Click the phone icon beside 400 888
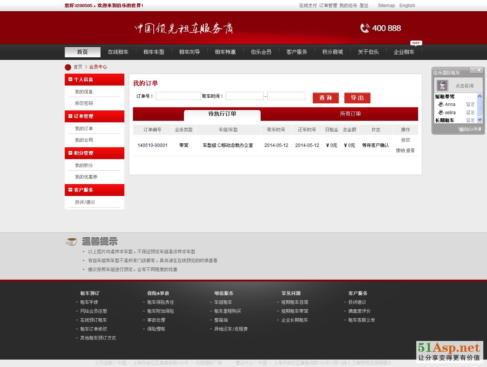487x367 pixels. coord(365,28)
